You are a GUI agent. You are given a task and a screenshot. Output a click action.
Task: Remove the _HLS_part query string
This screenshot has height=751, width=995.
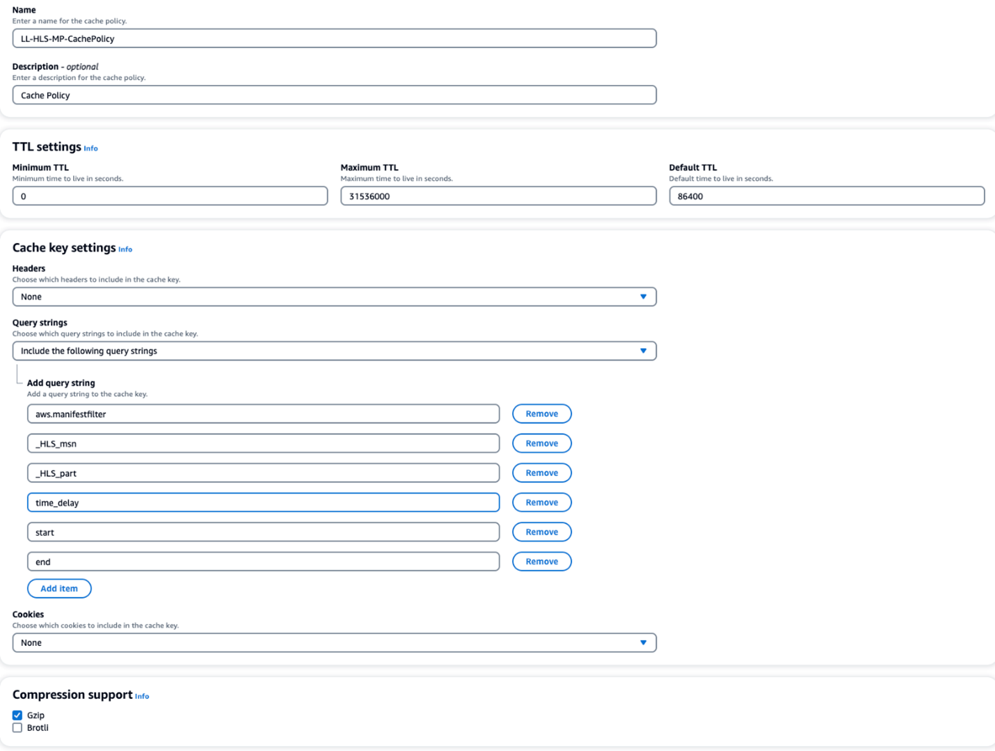click(542, 473)
